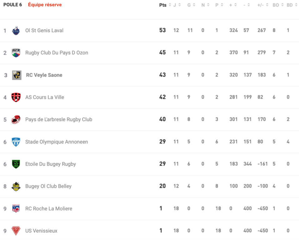299x240 pixels.
Task: Sort standings by G wins column
Action: (191, 5)
